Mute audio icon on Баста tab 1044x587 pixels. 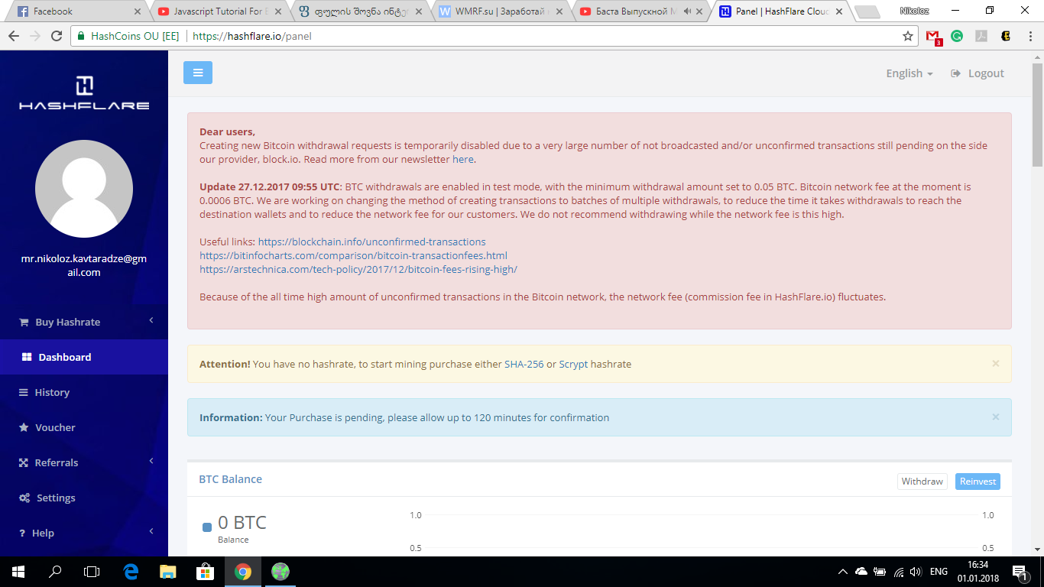pos(687,11)
